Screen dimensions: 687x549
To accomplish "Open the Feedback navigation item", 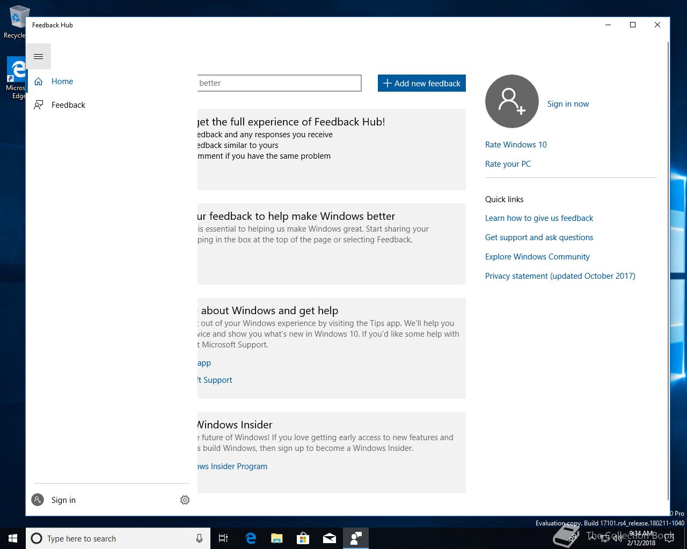I will coord(111,105).
